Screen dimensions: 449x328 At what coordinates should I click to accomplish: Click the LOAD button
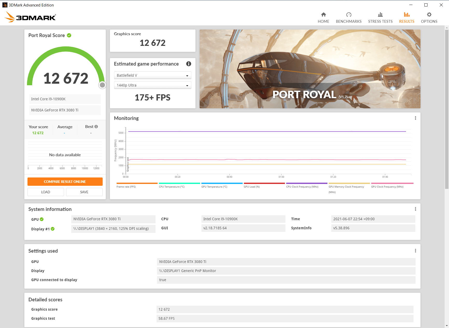46,192
